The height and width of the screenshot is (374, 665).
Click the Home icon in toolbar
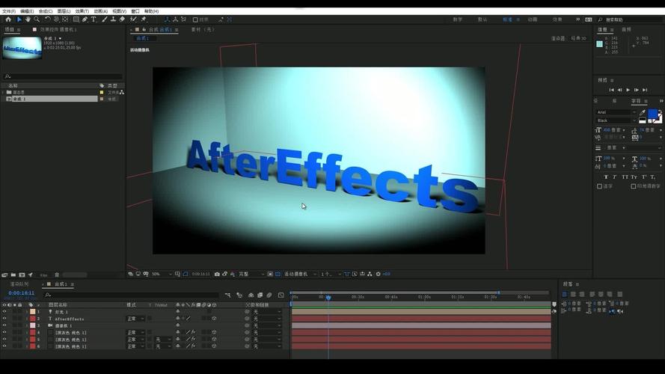point(8,19)
